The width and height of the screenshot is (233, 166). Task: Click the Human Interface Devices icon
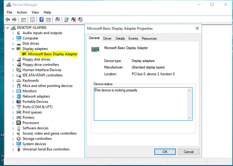pos(19,70)
